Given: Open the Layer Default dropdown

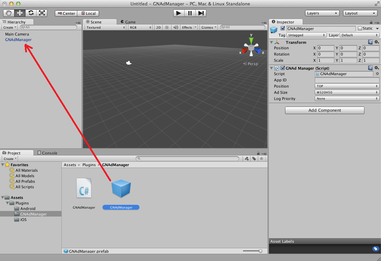Looking at the screenshot, I should click(x=359, y=35).
